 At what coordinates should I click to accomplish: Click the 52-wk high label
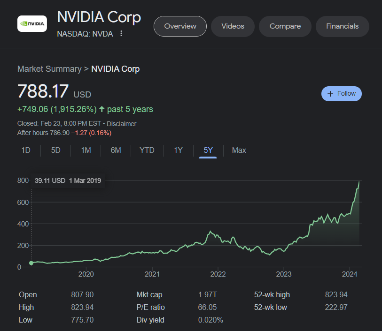272,294
